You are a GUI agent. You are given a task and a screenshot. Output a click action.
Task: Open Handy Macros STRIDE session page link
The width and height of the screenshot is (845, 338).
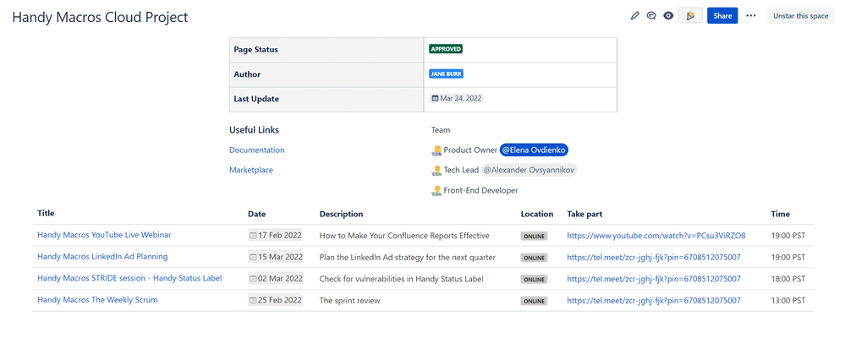pos(129,278)
